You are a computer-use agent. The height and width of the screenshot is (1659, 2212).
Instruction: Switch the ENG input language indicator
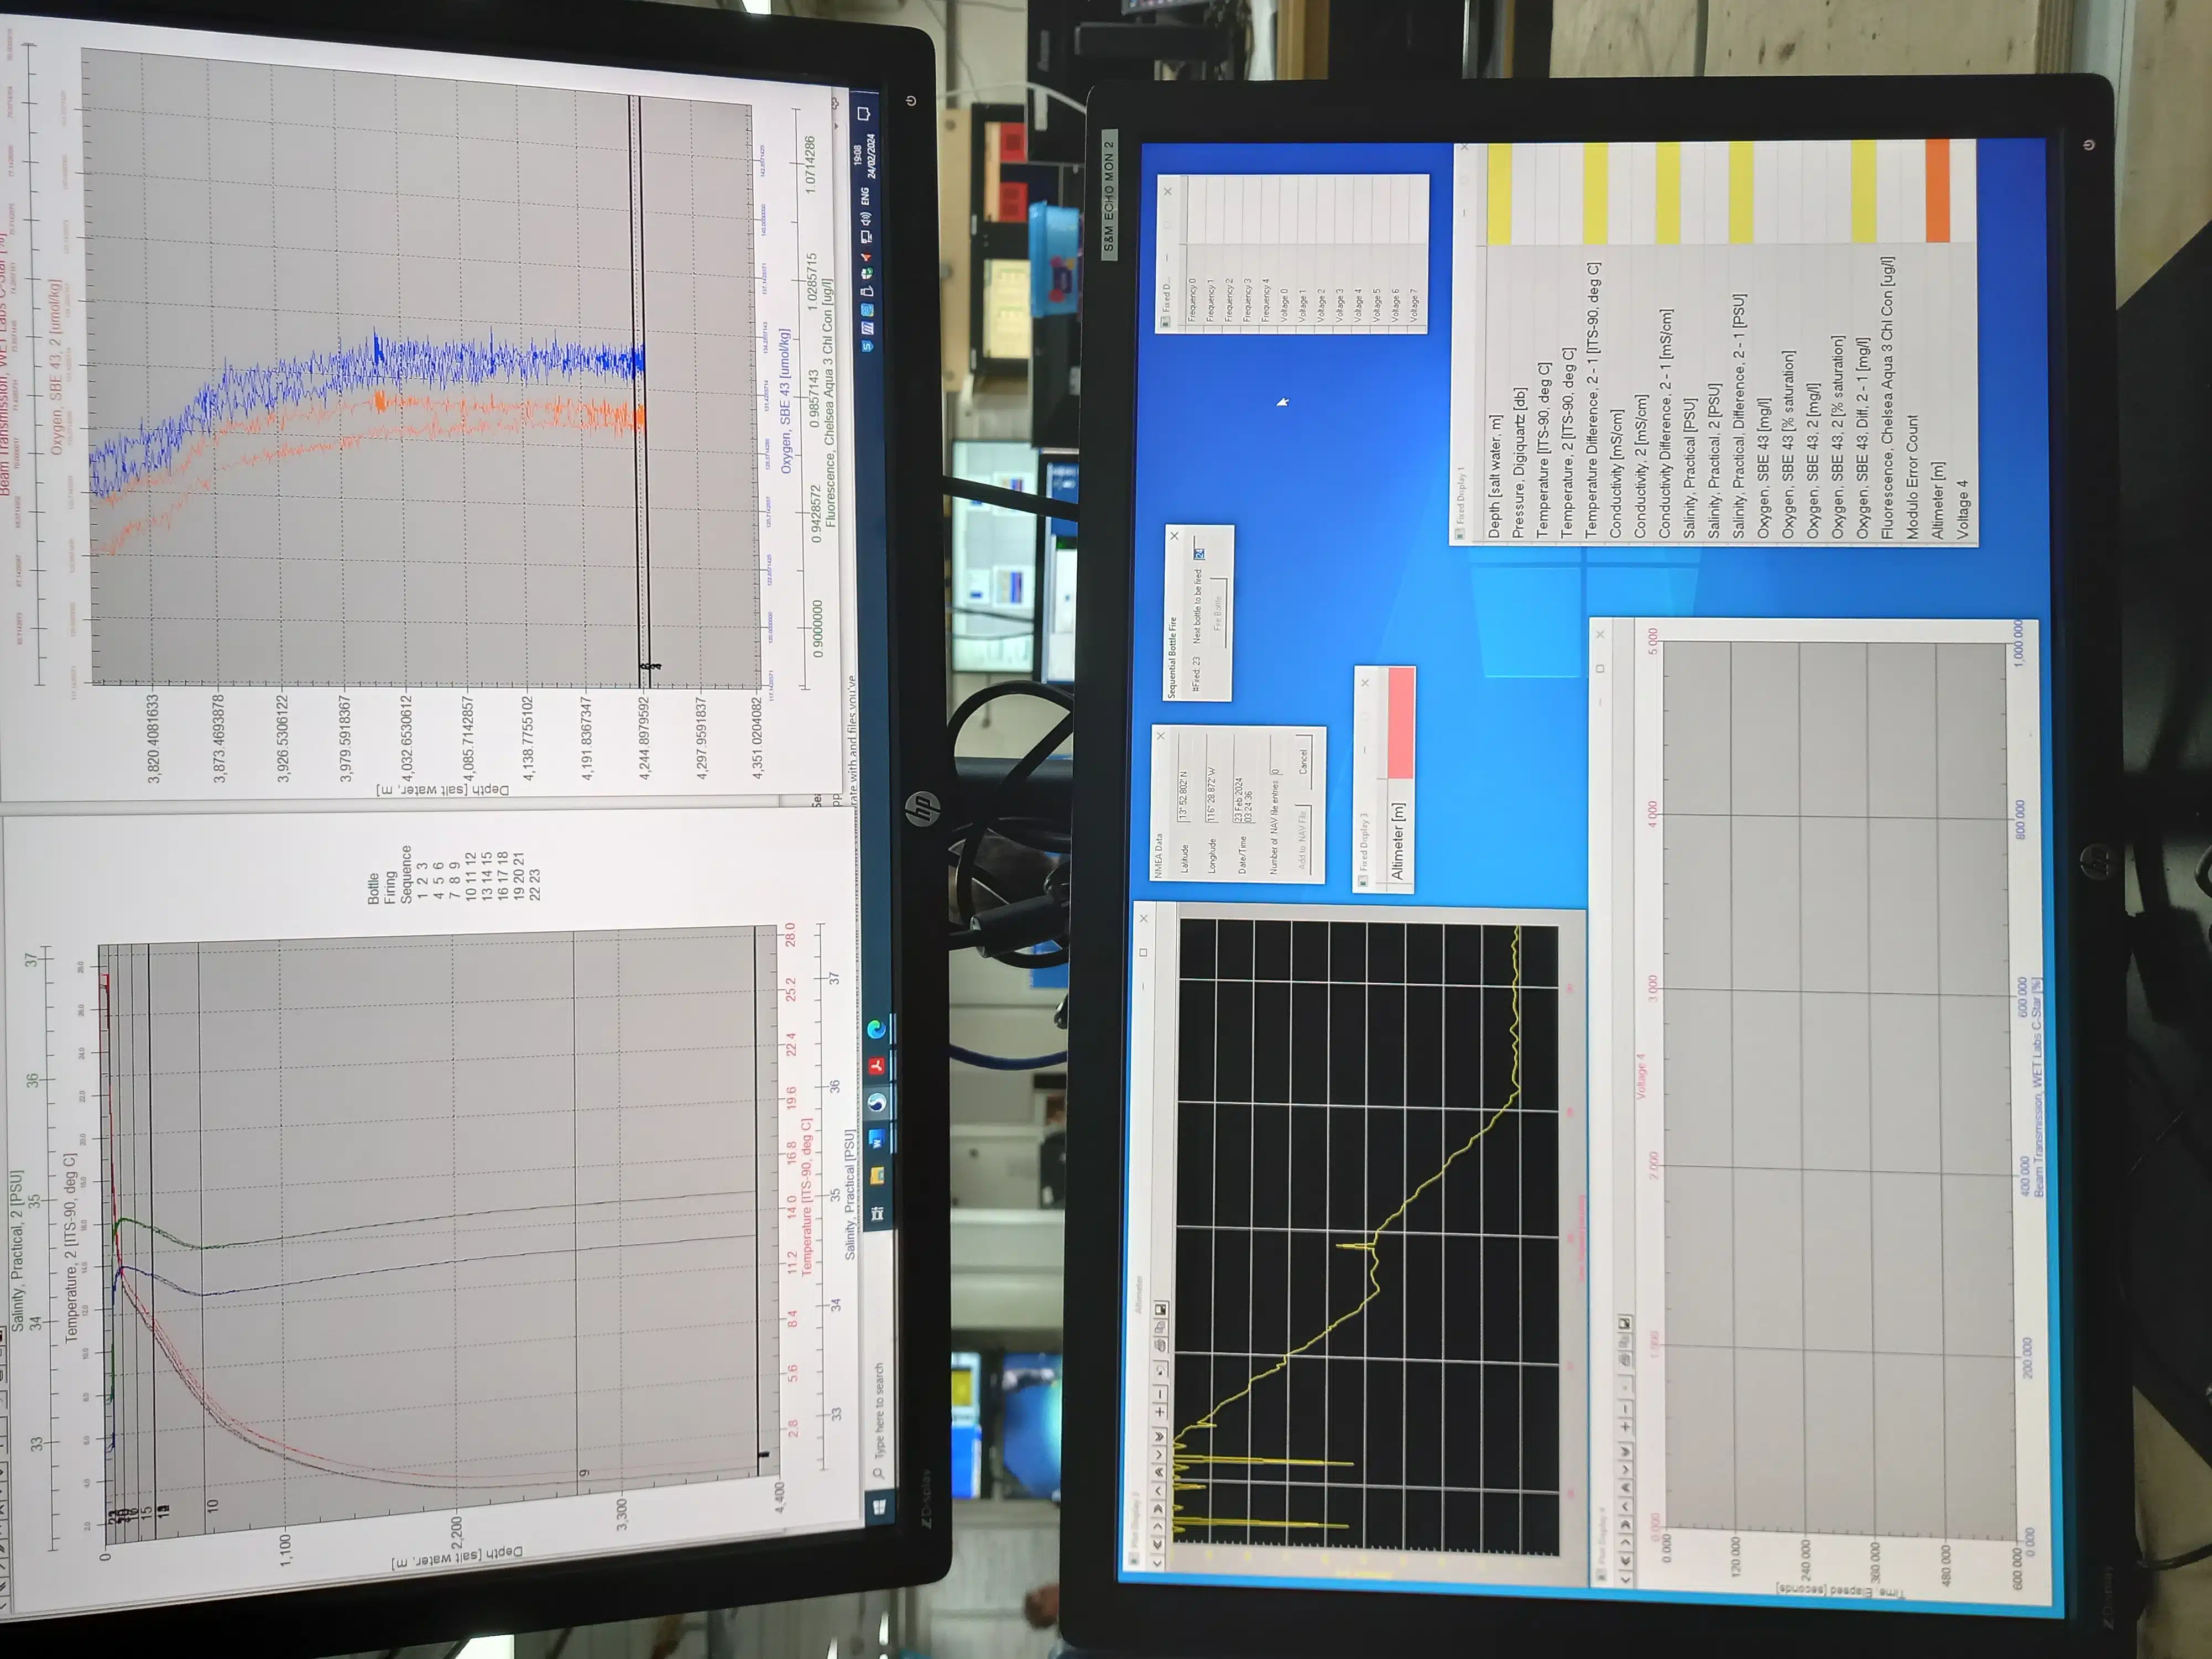point(866,196)
